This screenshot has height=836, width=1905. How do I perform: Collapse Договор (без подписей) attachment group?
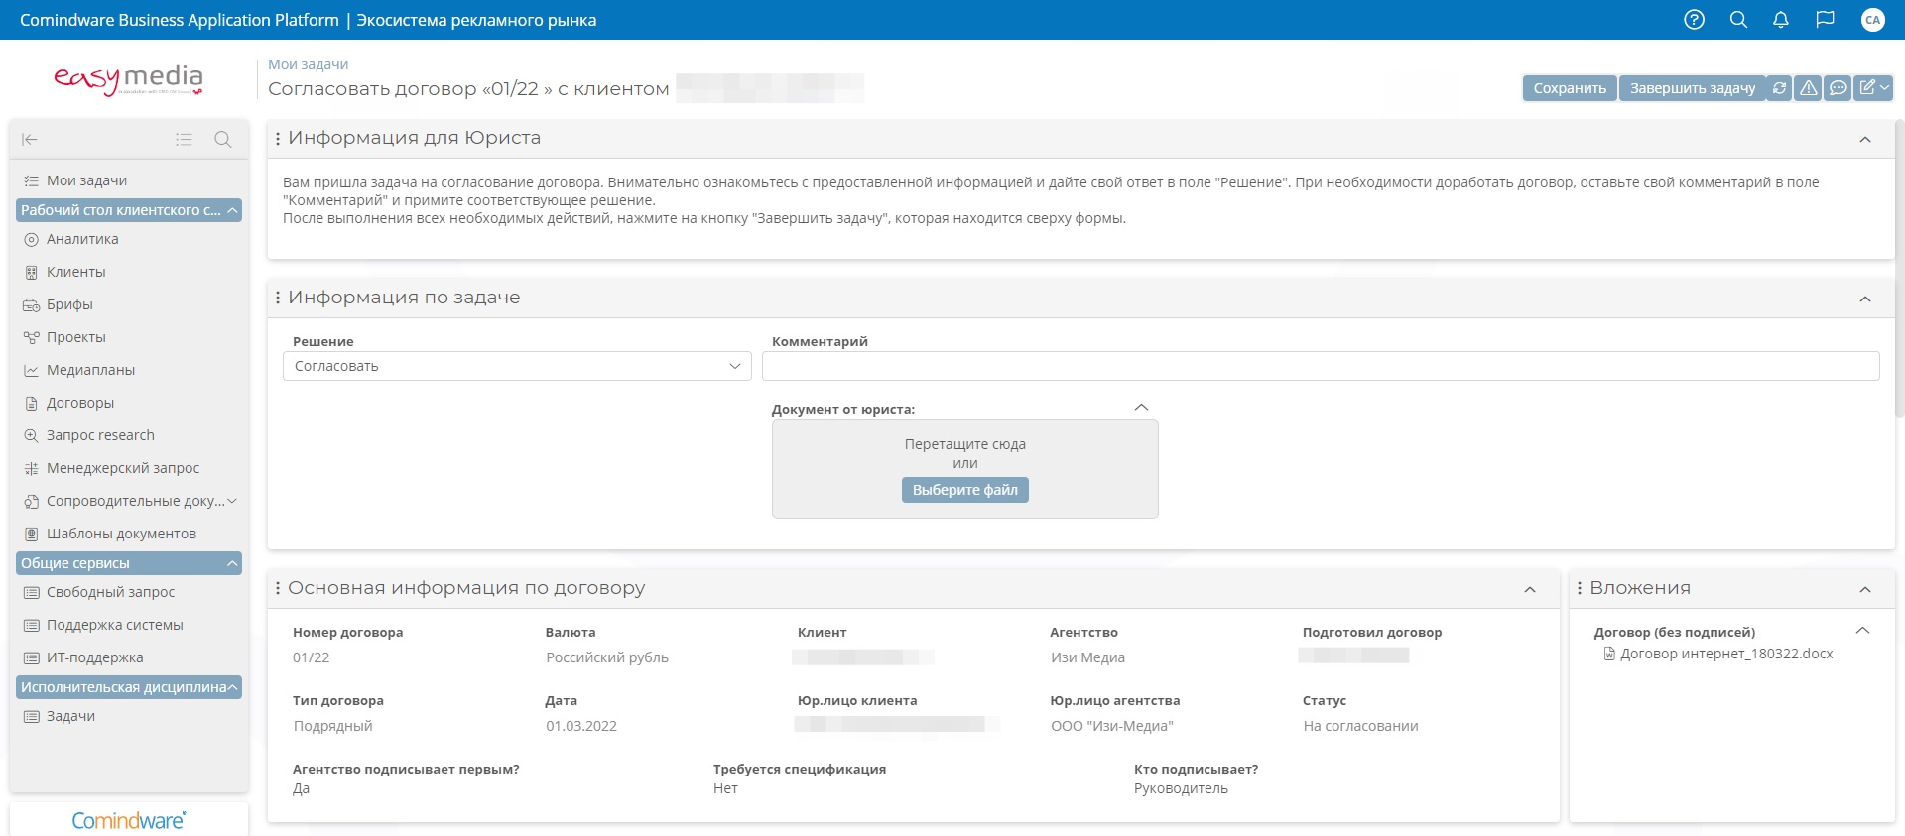tap(1862, 631)
